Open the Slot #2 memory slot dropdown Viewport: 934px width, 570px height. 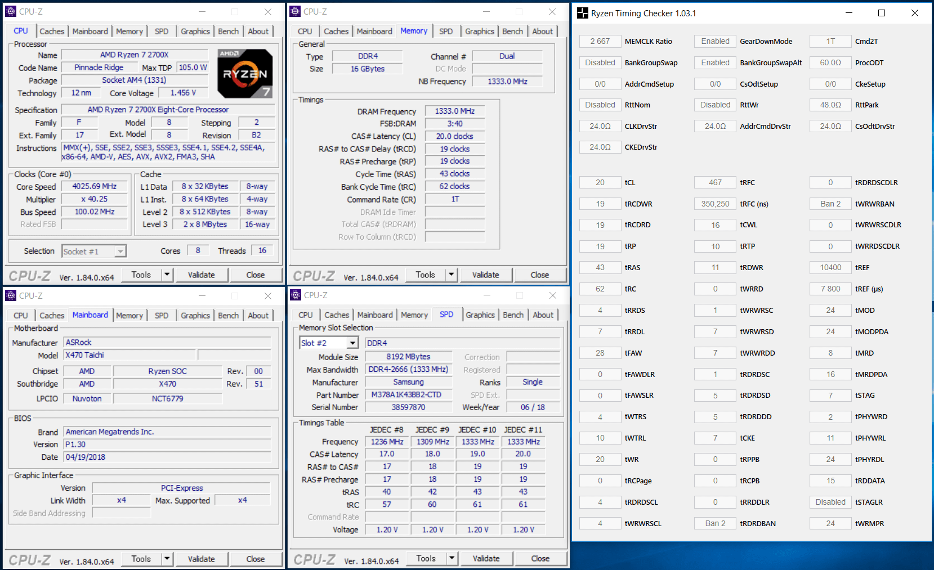(x=352, y=343)
